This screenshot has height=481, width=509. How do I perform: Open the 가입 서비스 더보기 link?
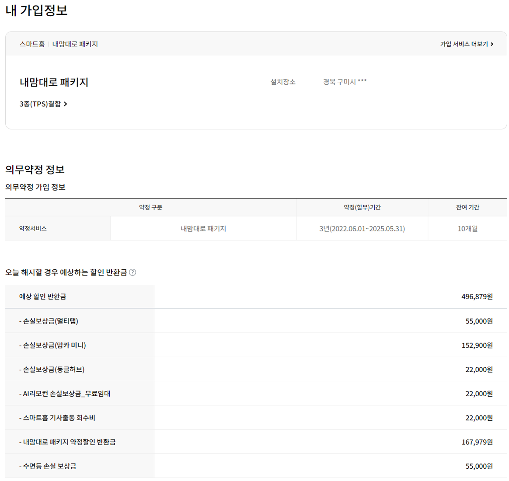click(464, 44)
